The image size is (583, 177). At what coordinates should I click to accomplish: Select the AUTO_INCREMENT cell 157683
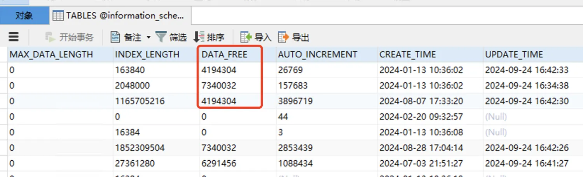point(327,85)
